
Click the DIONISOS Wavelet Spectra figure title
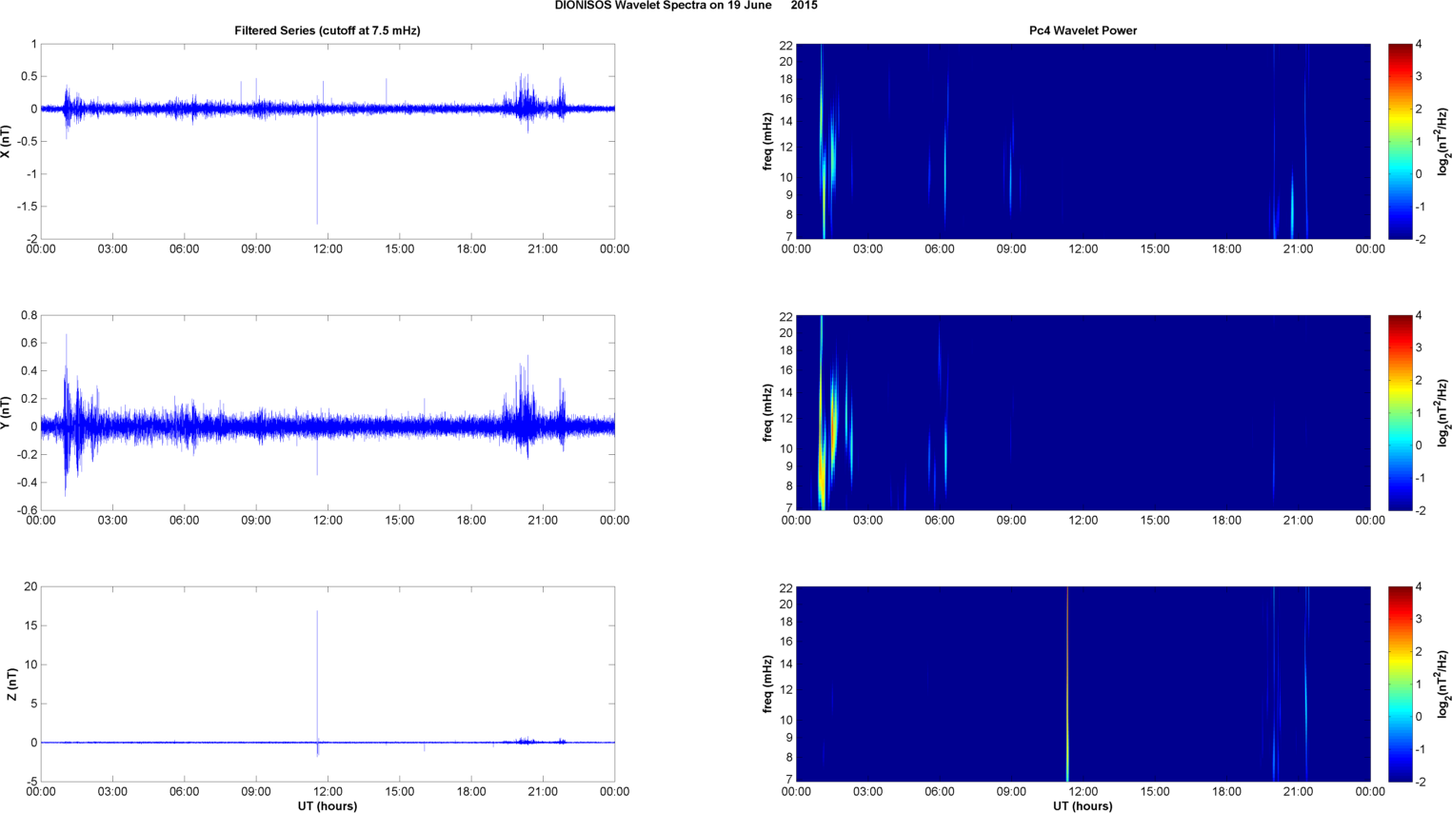point(686,6)
